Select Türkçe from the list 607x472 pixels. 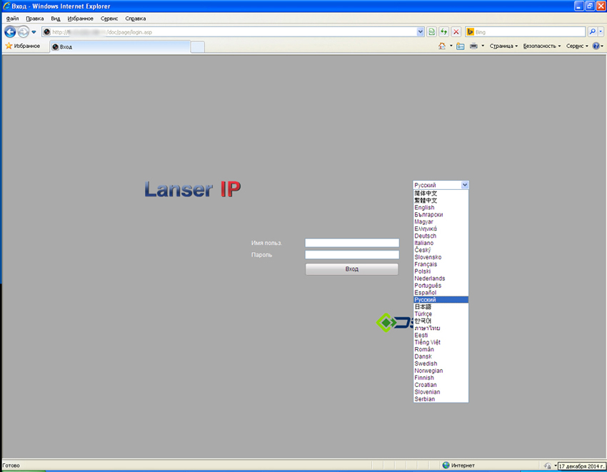(x=441, y=314)
